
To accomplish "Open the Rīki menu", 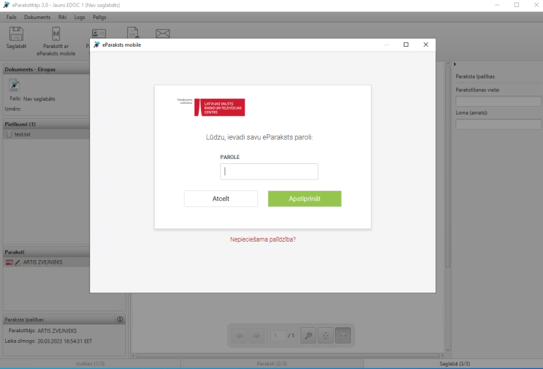I will [63, 16].
